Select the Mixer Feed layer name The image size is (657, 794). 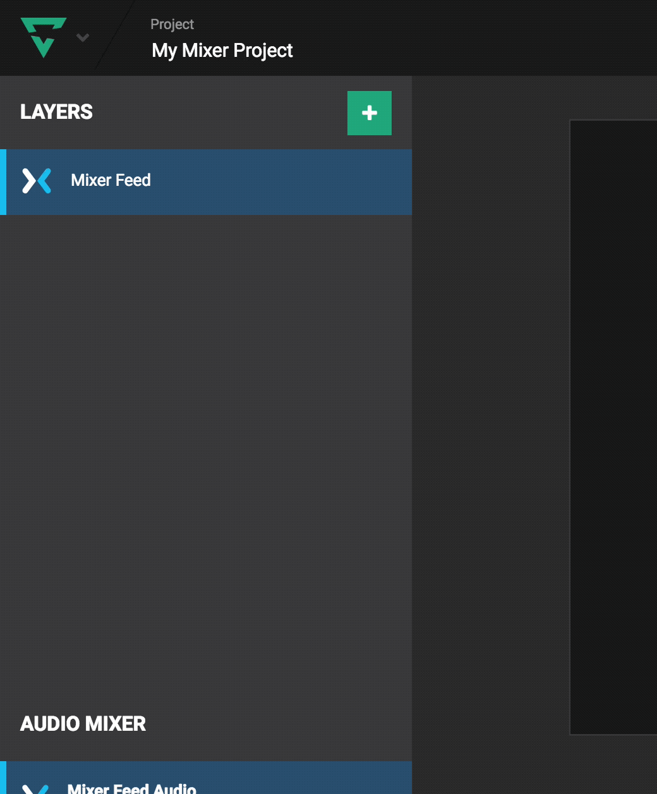(x=111, y=180)
